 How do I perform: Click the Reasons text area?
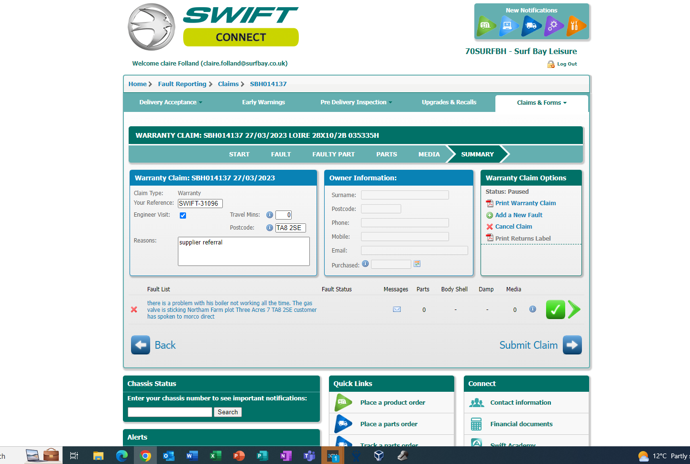tap(244, 251)
